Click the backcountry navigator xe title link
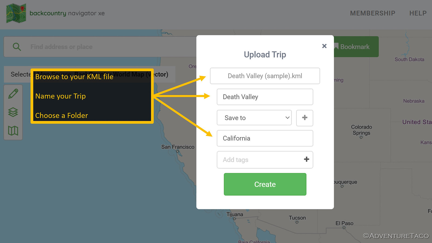This screenshot has width=432, height=243. pos(67,13)
